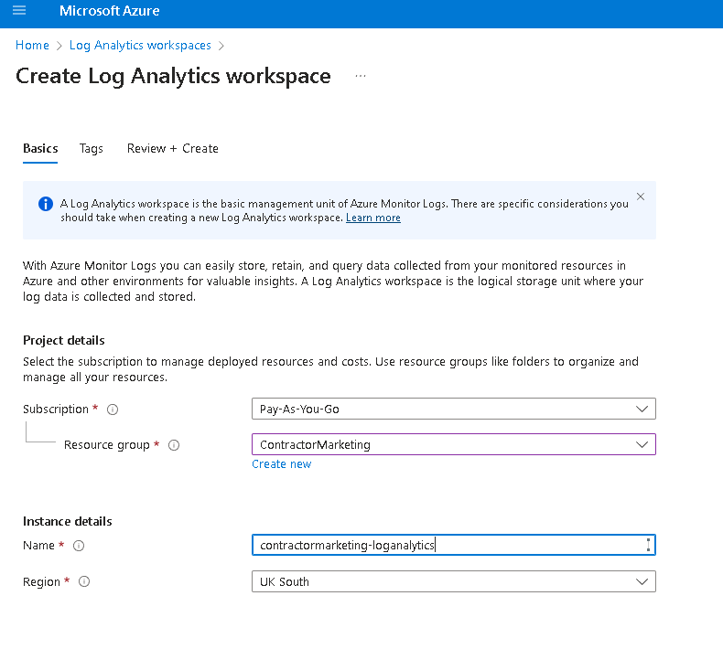The width and height of the screenshot is (723, 649).
Task: Click the Project details heading
Action: 64,340
